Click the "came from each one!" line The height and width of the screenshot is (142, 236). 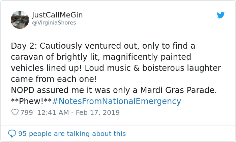54,79
